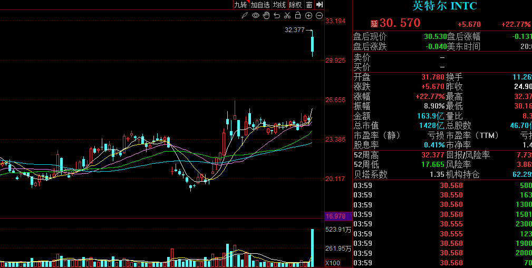Zoom out with the minus circle icon

(319, 16)
